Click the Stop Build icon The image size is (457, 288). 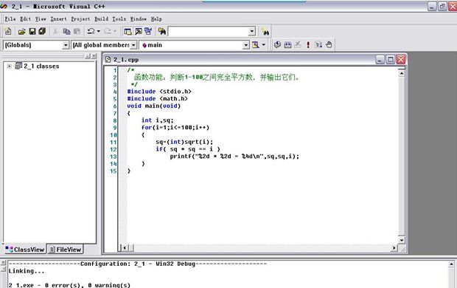pyautogui.click(x=298, y=45)
